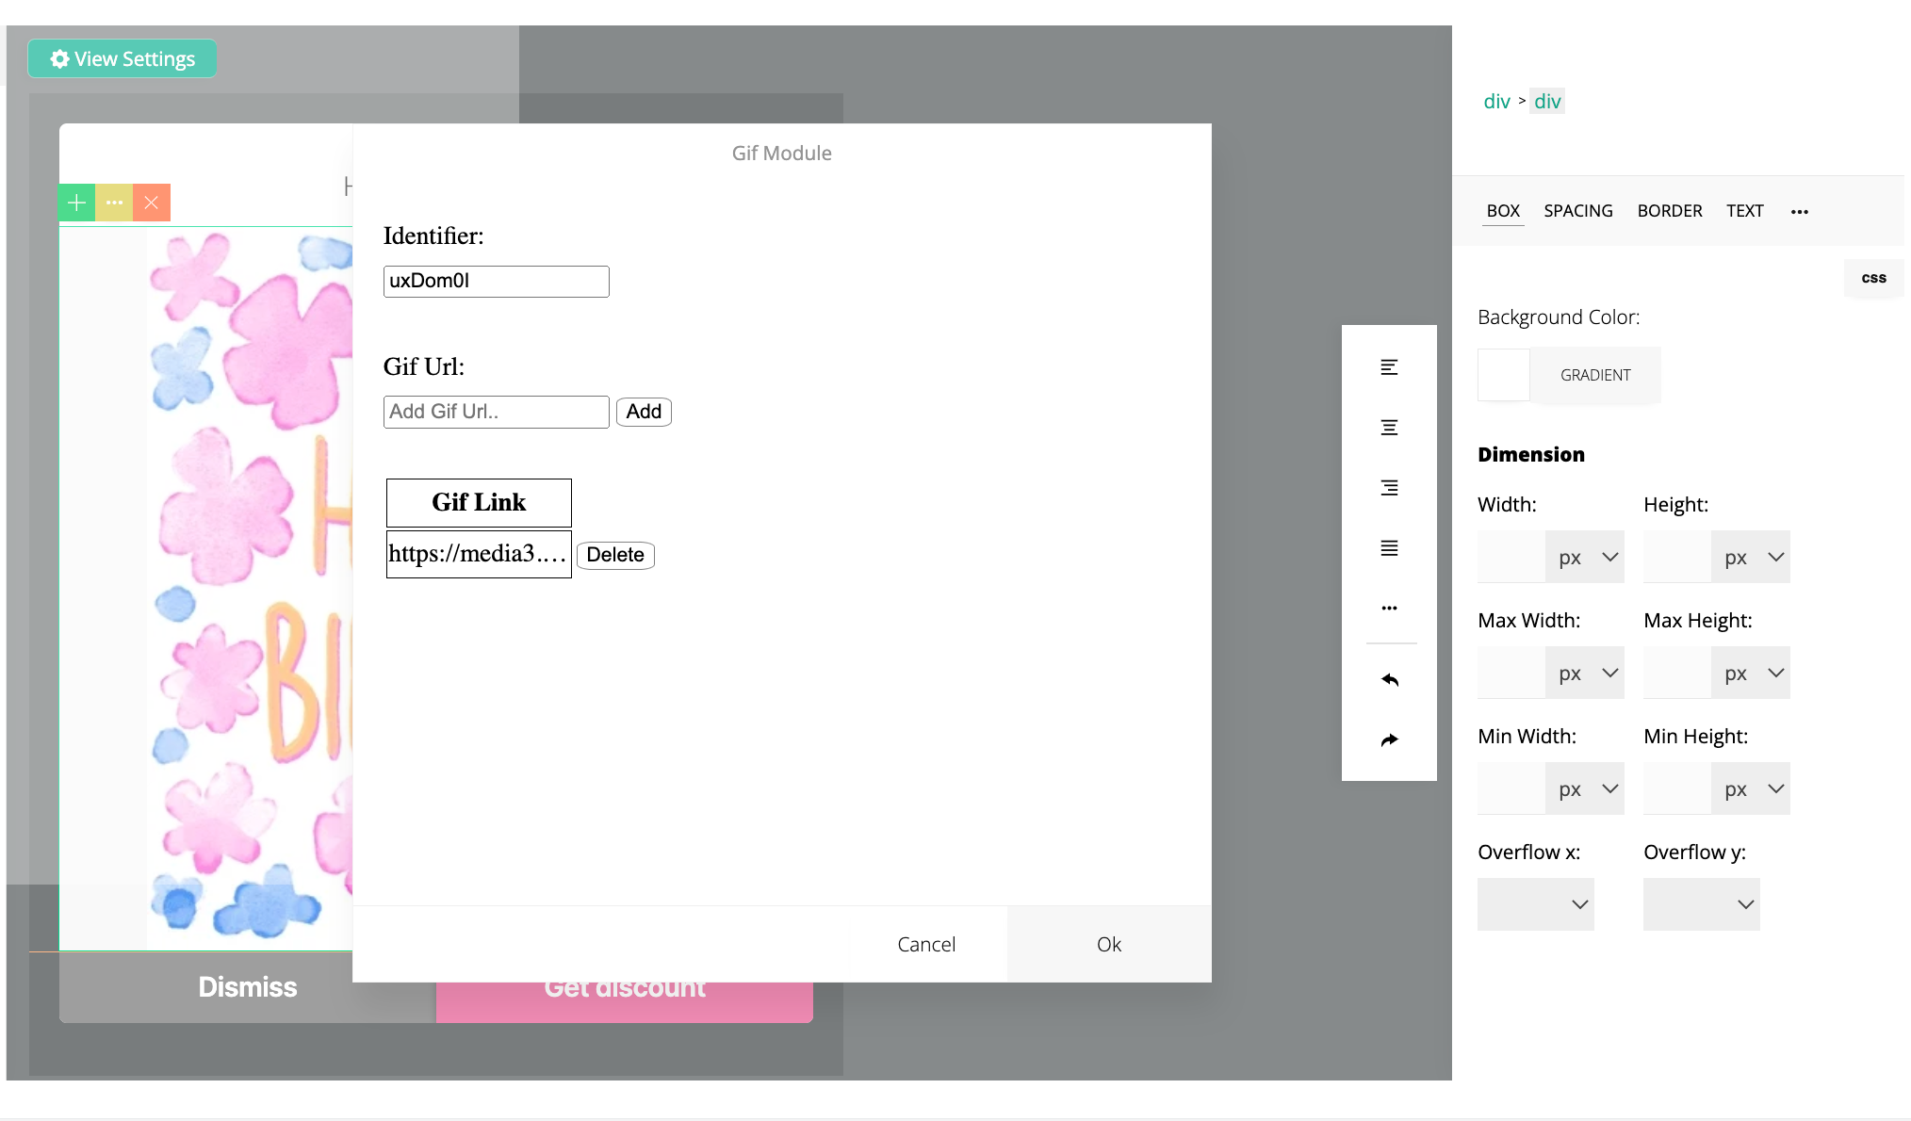Click the align left icon
The height and width of the screenshot is (1121, 1911).
coord(1389,367)
